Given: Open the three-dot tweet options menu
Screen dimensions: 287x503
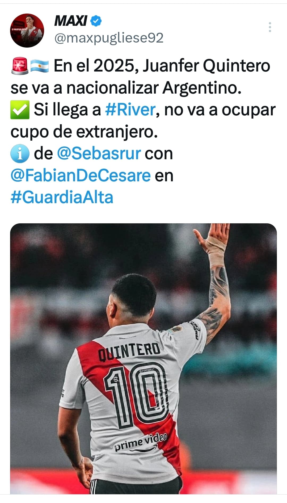Looking at the screenshot, I should point(270,27).
